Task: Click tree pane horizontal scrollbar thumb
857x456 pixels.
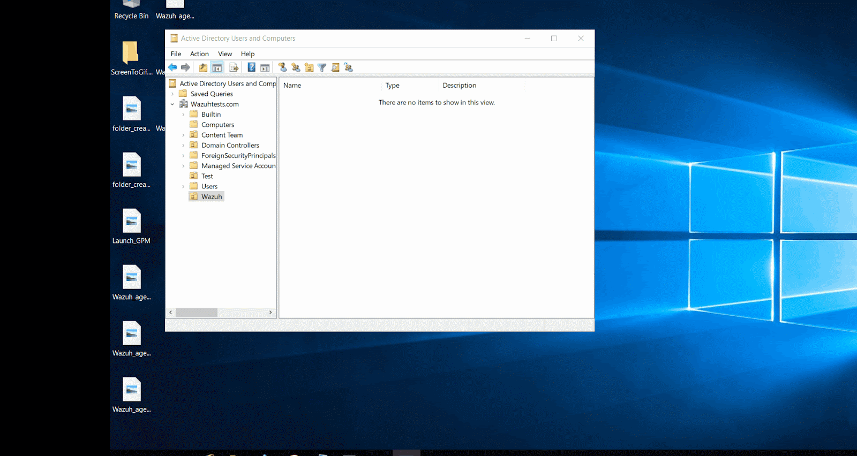Action: (x=197, y=313)
